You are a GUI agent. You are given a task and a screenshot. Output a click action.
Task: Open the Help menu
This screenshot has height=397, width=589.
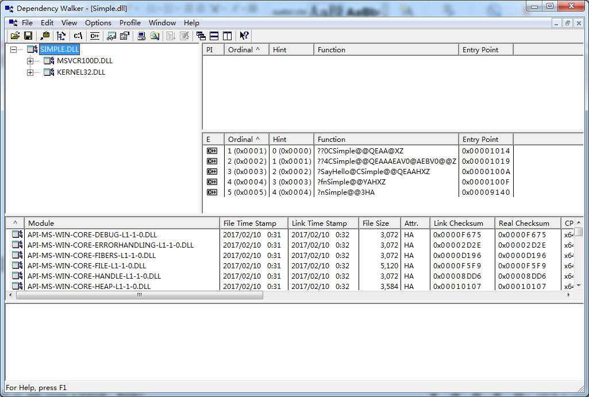coord(191,23)
